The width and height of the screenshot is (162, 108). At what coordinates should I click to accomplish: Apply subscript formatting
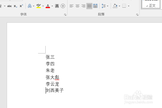[x=15, y=6]
